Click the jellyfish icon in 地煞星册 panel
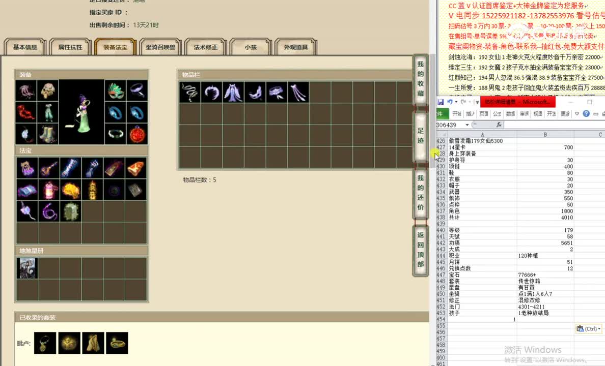 27,267
